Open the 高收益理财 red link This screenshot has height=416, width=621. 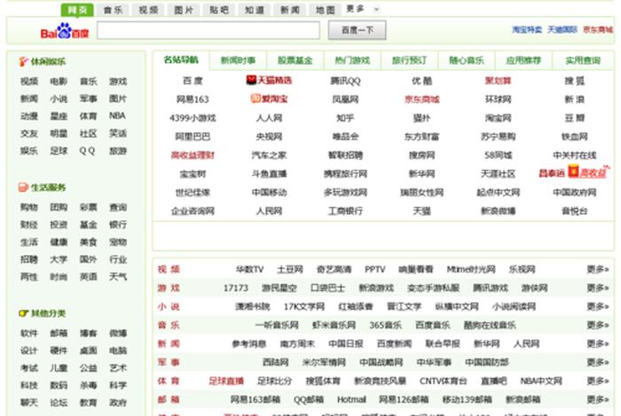coord(193,155)
